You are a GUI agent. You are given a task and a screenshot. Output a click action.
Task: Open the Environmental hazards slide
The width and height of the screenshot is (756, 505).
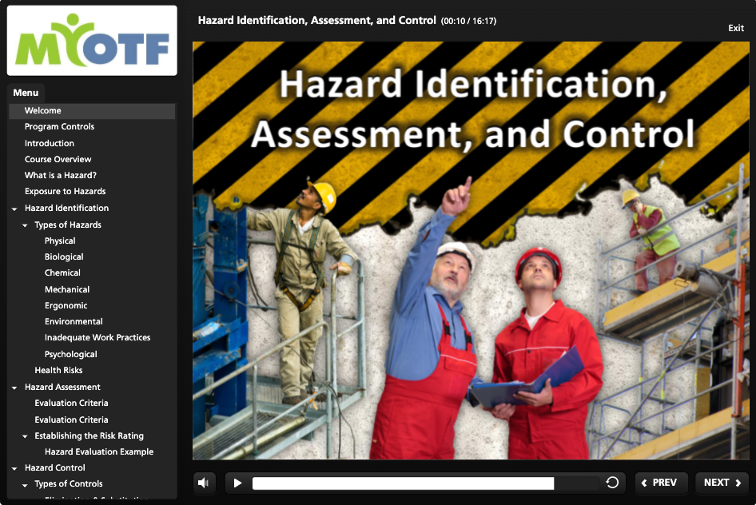tap(74, 321)
